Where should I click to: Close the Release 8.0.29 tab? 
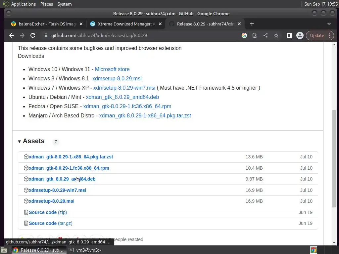(x=239, y=24)
